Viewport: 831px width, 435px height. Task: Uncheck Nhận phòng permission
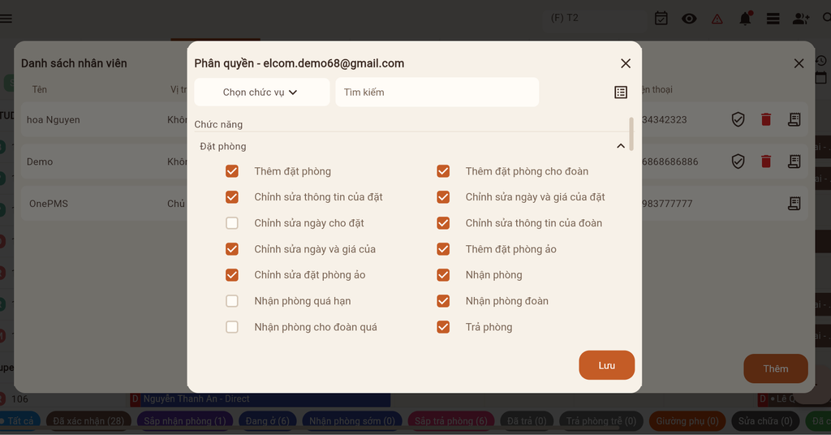point(443,275)
